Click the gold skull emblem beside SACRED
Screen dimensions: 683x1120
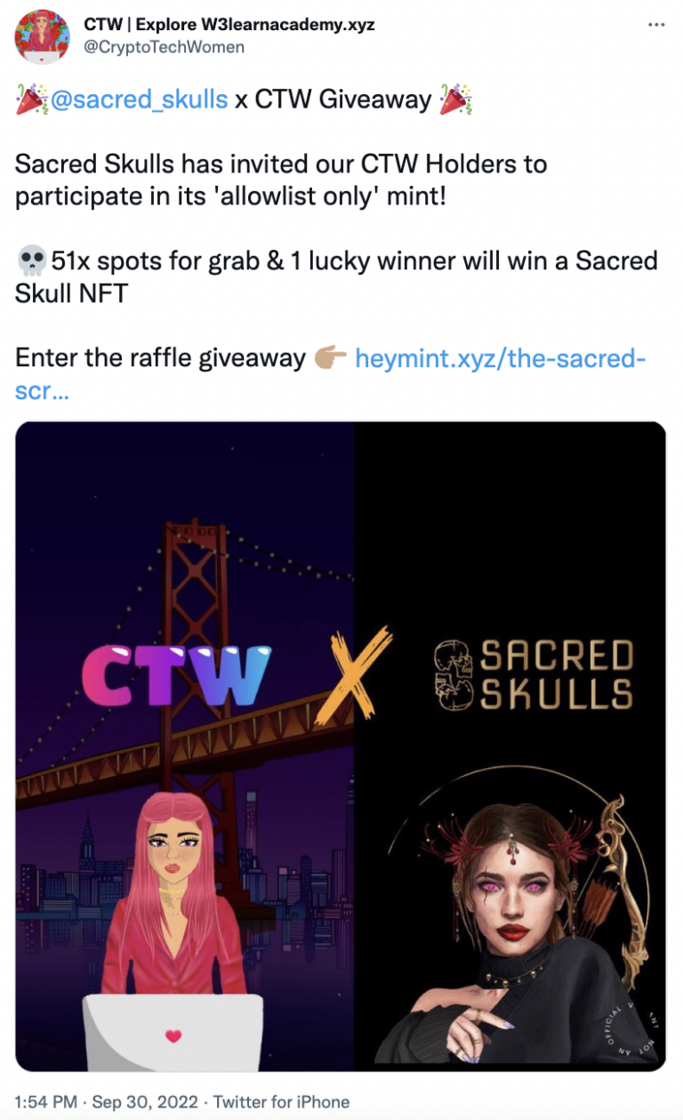[455, 677]
